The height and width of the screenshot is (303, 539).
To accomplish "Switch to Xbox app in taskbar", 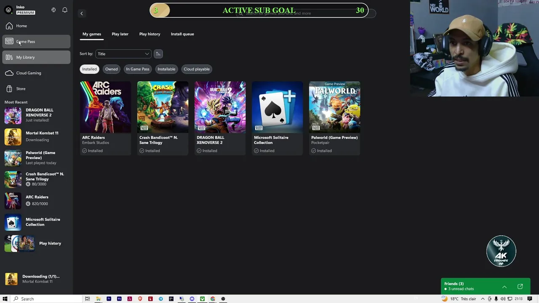I will point(202,299).
